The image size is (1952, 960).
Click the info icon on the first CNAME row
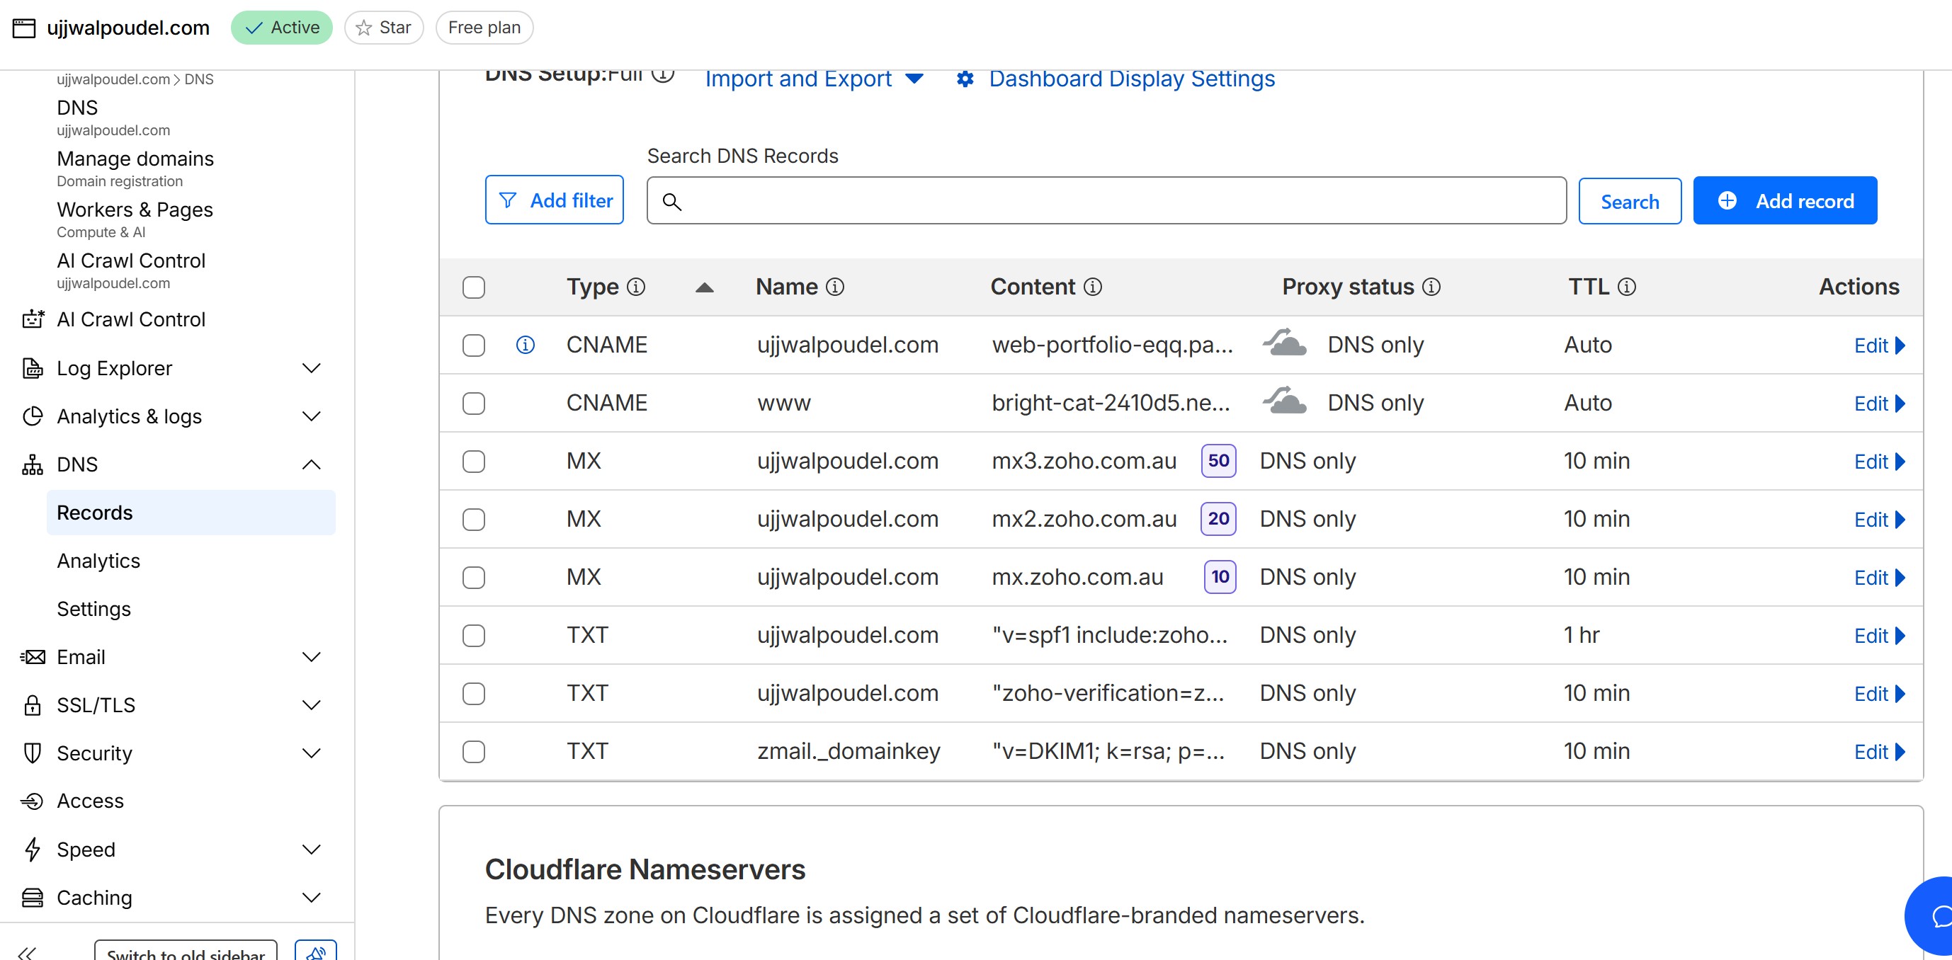(x=525, y=345)
